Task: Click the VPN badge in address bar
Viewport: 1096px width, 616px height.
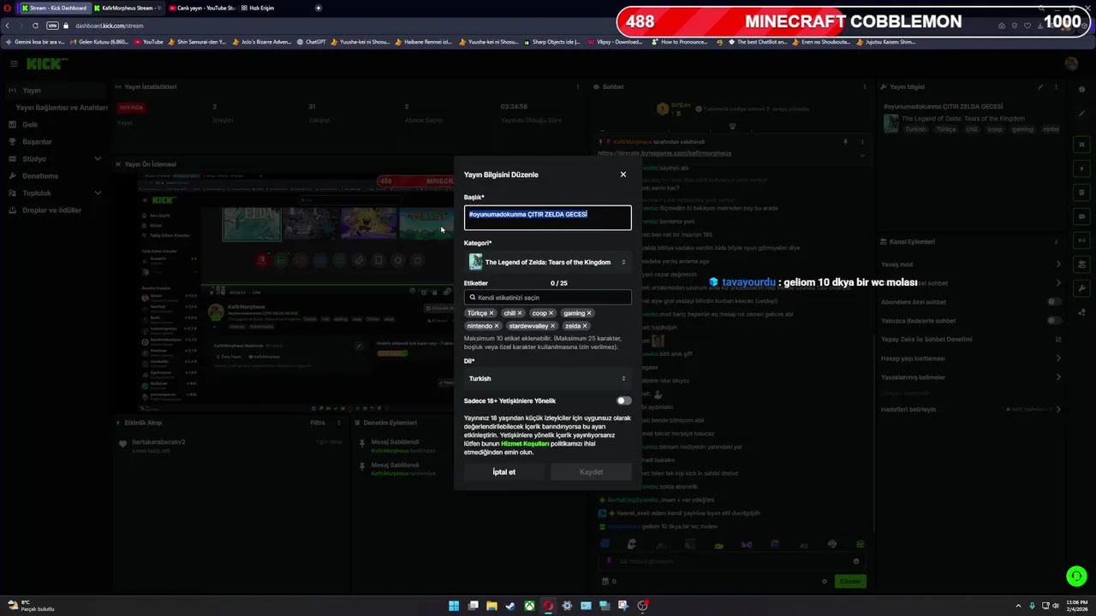Action: pos(52,26)
